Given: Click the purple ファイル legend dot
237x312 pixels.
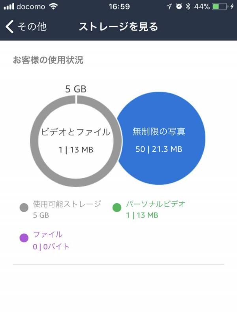Looking at the screenshot, I should [x=24, y=238].
